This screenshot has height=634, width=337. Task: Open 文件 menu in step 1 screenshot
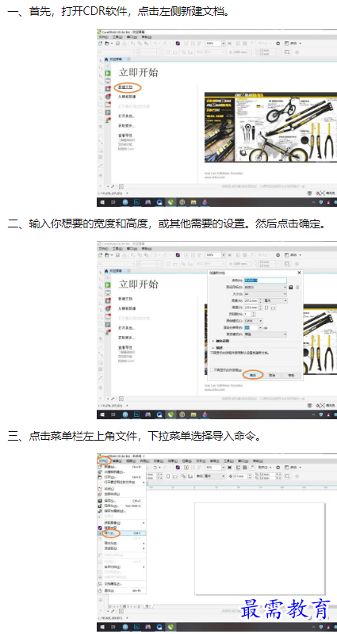click(x=102, y=36)
